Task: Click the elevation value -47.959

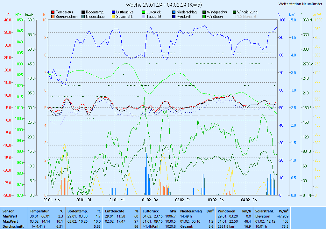Action: tap(283, 216)
